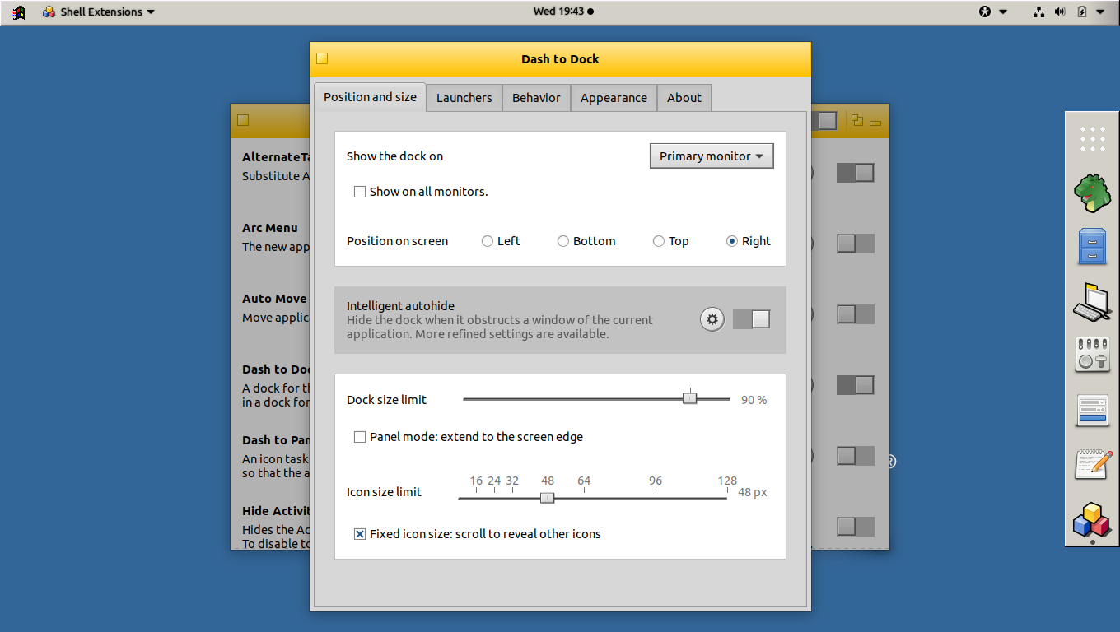1120x632 pixels.
Task: Open Intelligent autohide gear settings
Action: pos(712,319)
